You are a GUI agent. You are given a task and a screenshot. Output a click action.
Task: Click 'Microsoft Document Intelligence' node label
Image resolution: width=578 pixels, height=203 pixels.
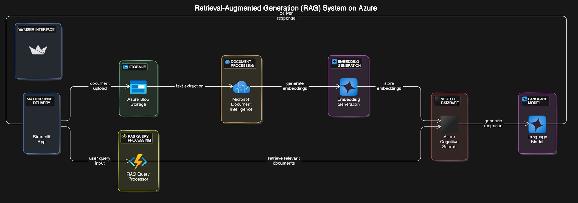(241, 104)
